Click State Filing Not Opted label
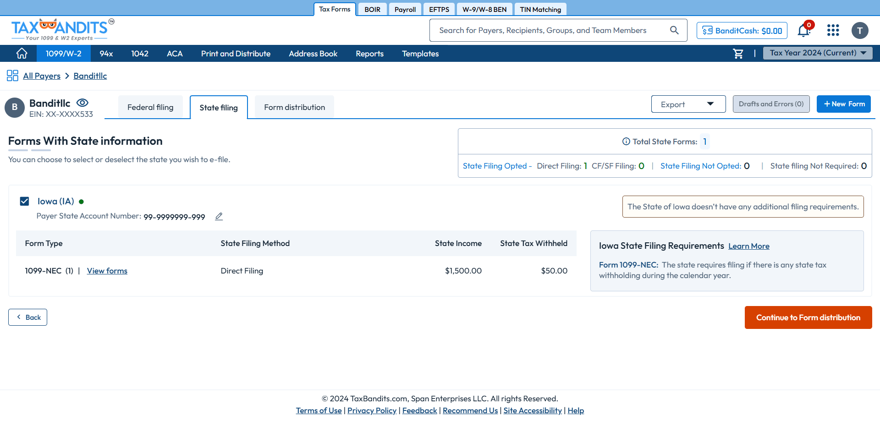Image resolution: width=880 pixels, height=421 pixels. point(701,166)
